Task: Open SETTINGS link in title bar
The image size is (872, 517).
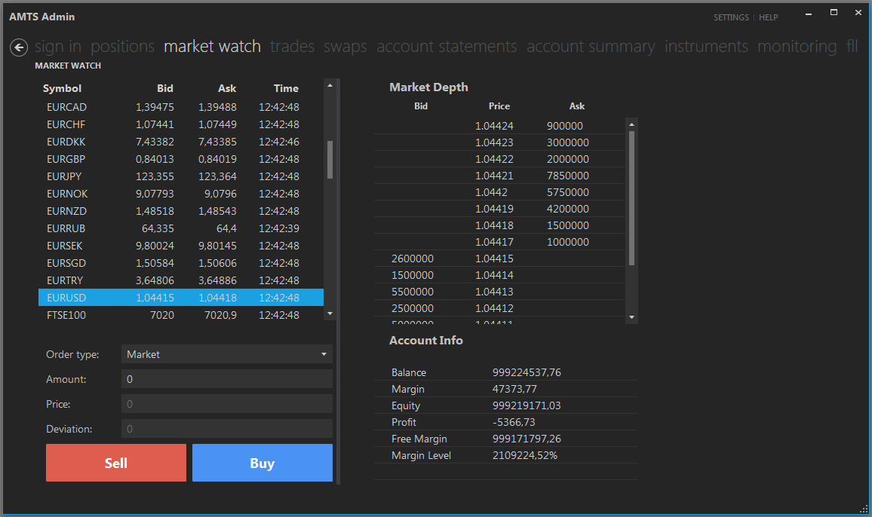Action: click(731, 17)
